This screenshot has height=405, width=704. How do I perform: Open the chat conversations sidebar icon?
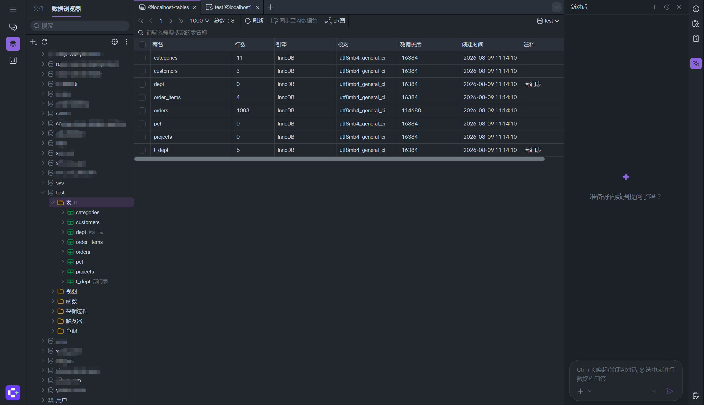13,27
